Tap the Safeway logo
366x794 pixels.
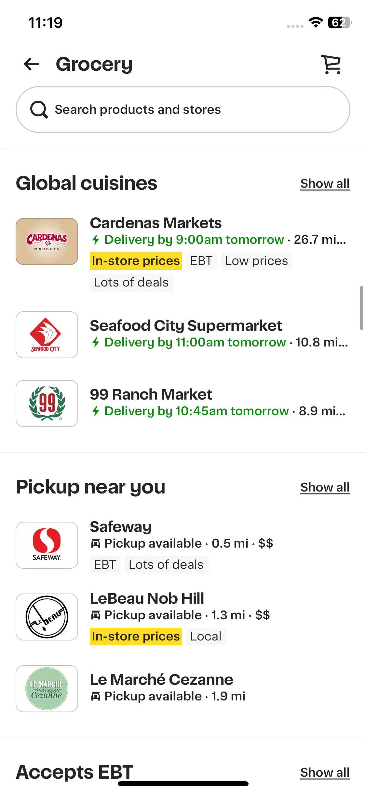pos(47,545)
